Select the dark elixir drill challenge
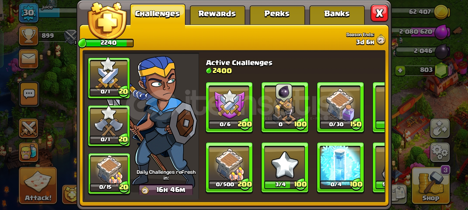 [x=285, y=107]
